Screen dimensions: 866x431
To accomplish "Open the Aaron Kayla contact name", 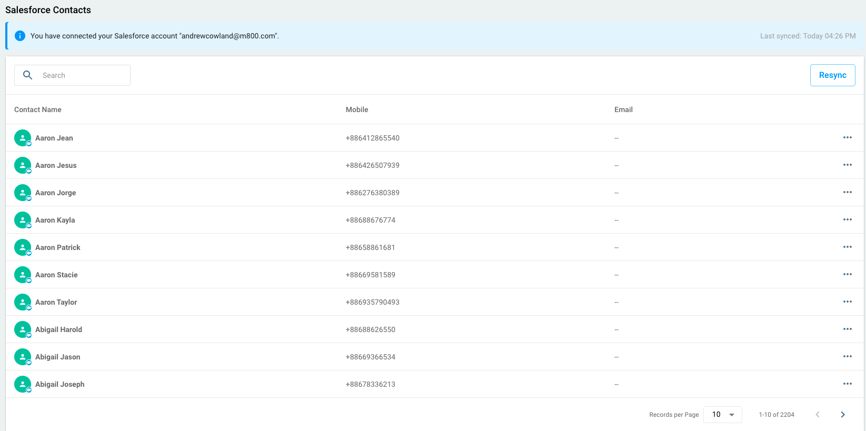I will pos(55,220).
